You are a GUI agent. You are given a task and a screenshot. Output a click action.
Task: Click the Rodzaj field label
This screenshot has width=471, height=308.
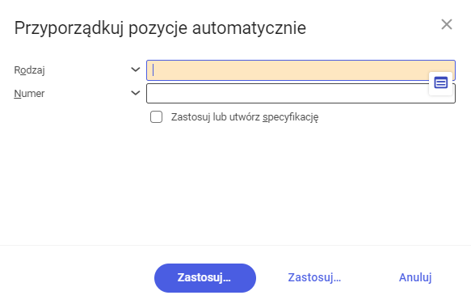coord(29,70)
